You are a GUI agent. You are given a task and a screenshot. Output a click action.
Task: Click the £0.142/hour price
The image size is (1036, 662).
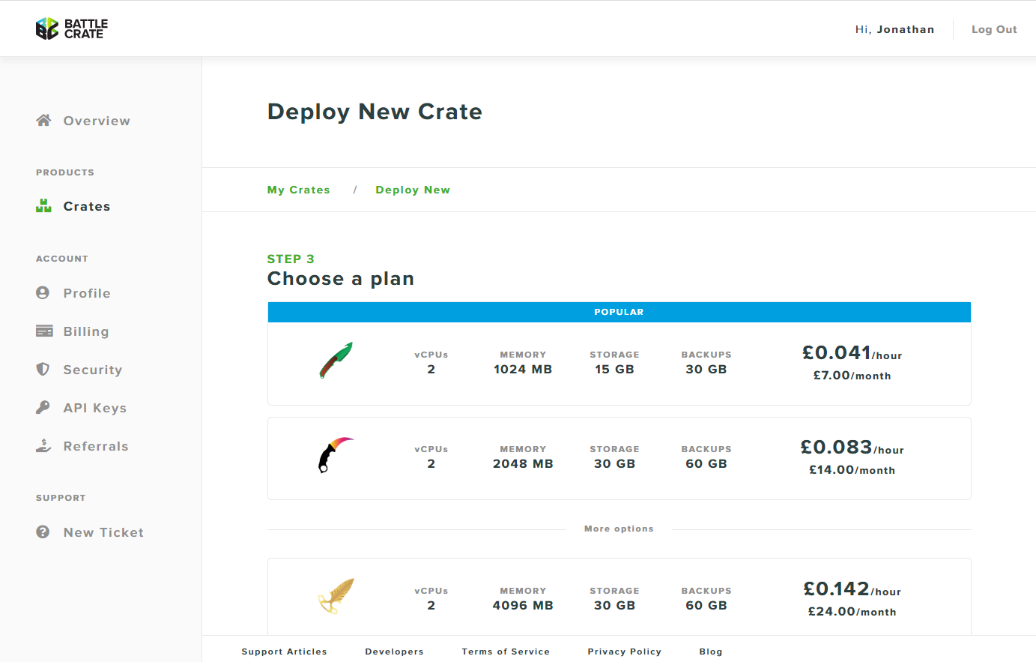852,589
